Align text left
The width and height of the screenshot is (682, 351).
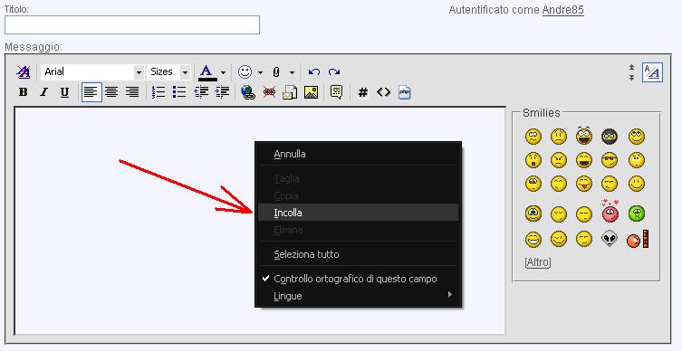[91, 92]
